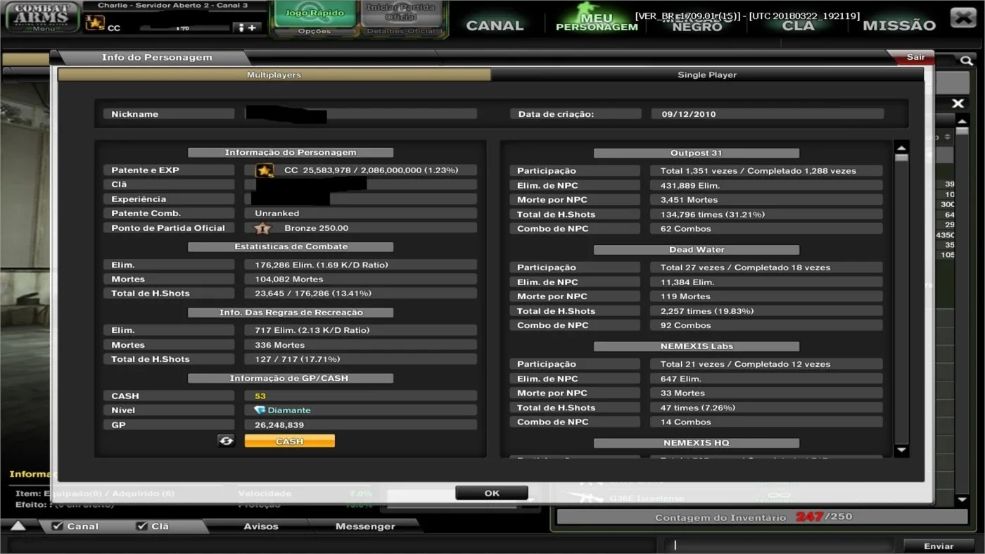The height and width of the screenshot is (554, 985).
Task: Click the Bronze medal icon in Ponto de Partida Oficial
Action: pyautogui.click(x=262, y=228)
